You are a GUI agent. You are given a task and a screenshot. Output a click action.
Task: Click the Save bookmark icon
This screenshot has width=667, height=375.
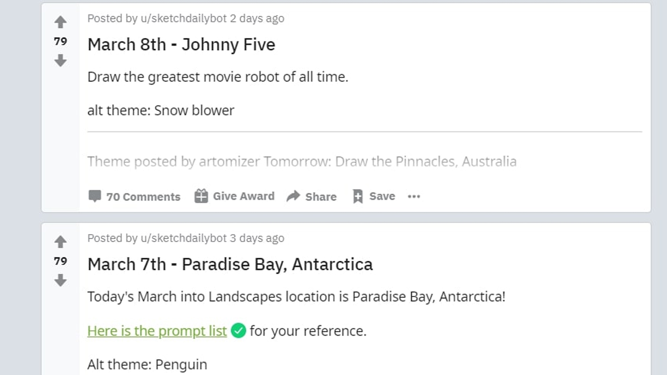pyautogui.click(x=358, y=196)
